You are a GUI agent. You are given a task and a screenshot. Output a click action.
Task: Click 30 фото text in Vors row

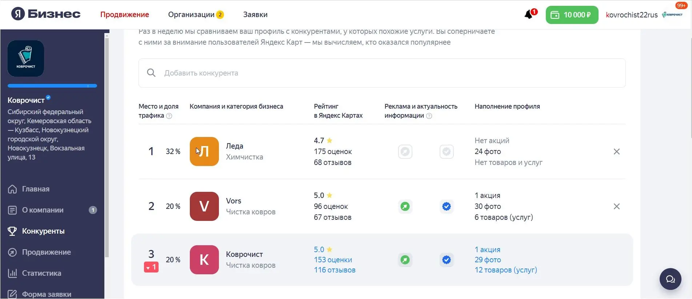488,206
